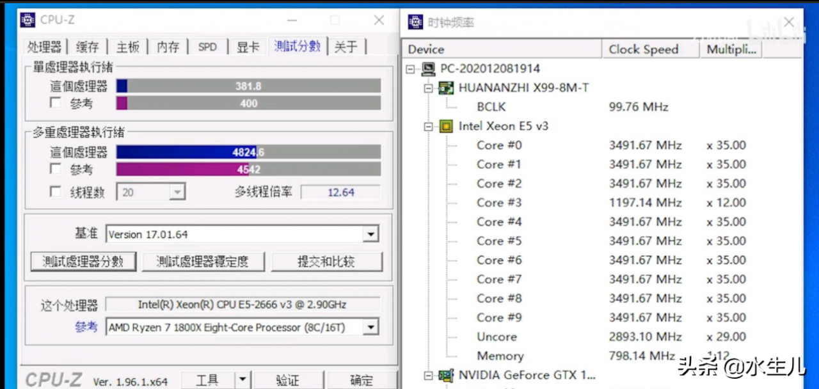
Task: Click the multi-thread reference bar showing 4542
Action: pyautogui.click(x=248, y=170)
